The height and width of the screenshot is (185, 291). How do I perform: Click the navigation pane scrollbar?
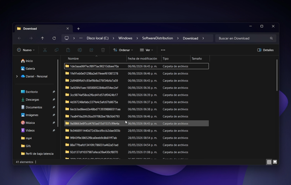tap(58, 93)
